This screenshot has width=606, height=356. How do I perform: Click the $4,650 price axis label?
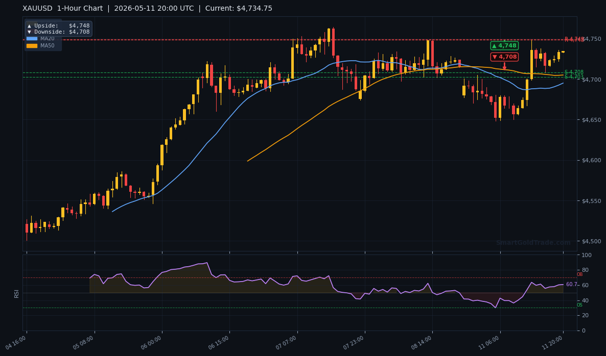coord(591,120)
